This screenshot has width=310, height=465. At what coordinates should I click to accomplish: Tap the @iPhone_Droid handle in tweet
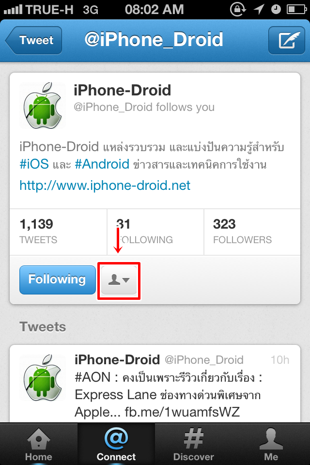[x=204, y=360]
